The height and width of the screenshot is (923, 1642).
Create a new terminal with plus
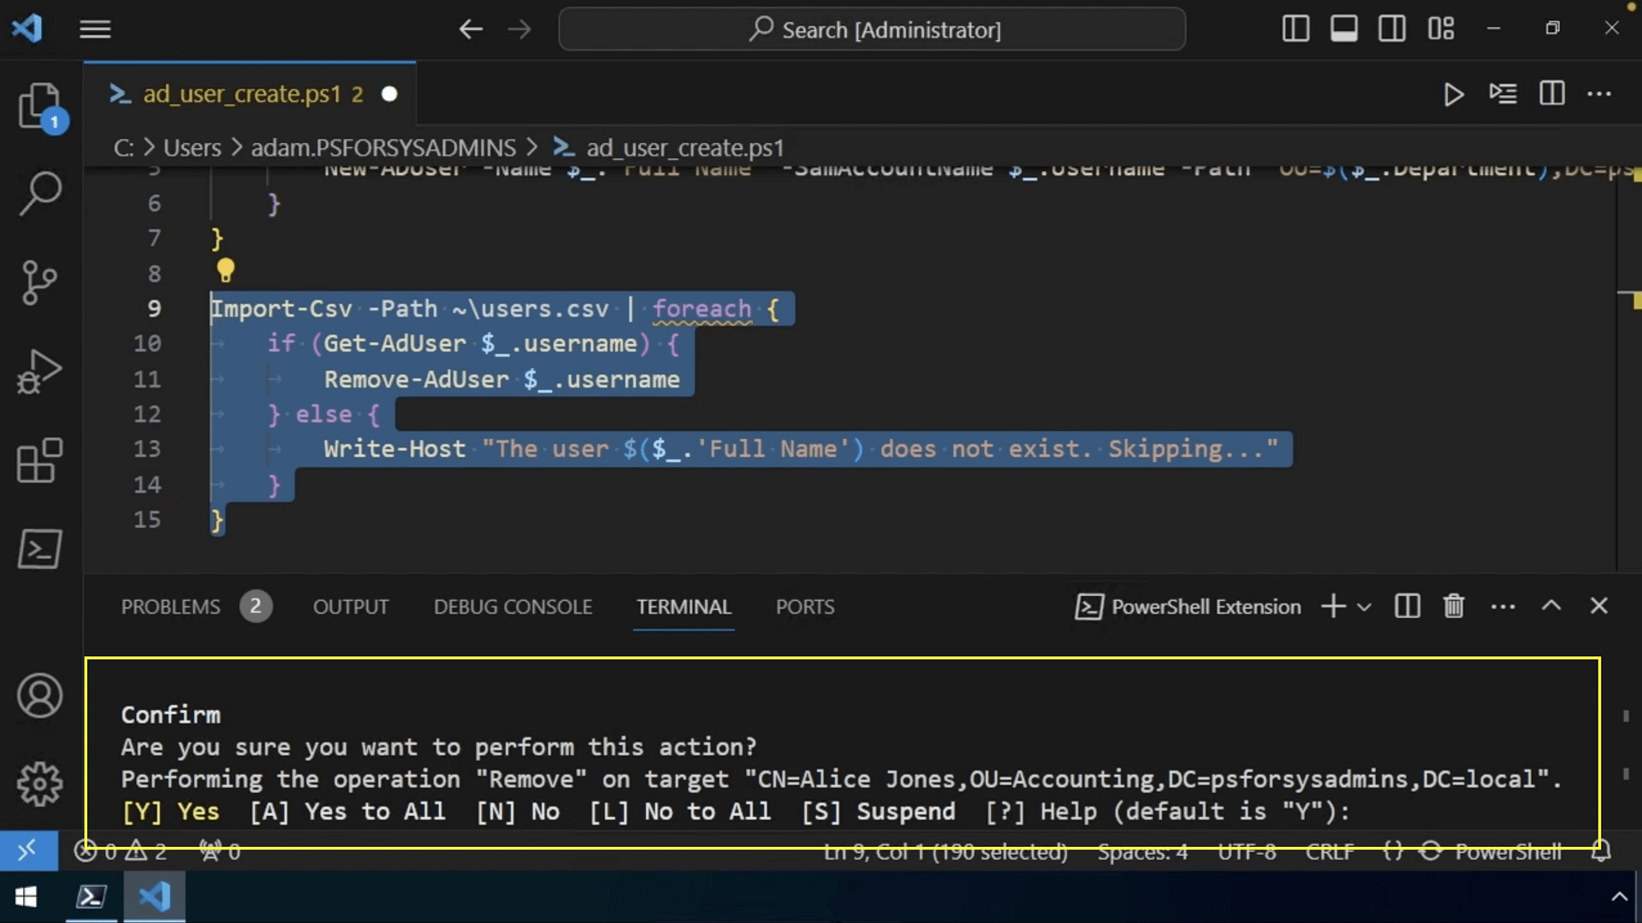click(1332, 606)
